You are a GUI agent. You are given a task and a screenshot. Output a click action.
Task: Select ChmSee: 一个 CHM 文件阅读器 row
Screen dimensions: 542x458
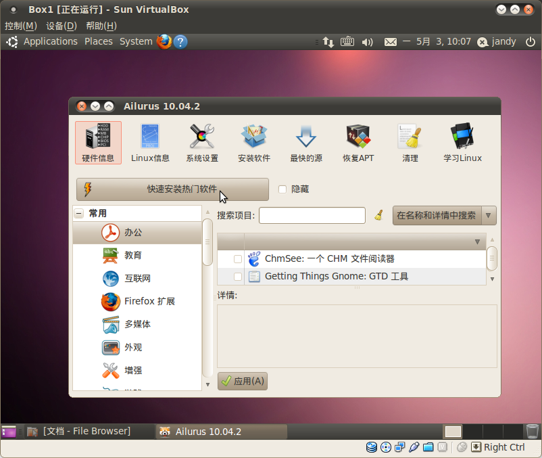351,258
